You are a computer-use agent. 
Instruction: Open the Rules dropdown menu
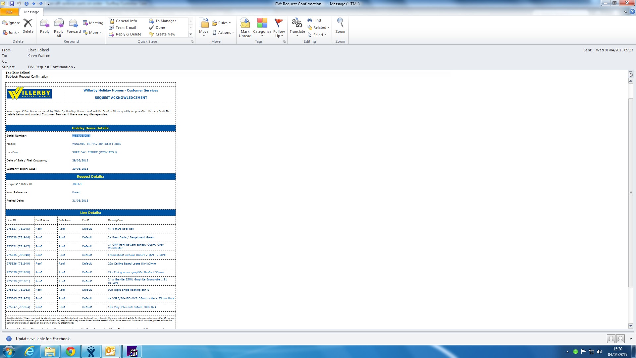tap(221, 23)
